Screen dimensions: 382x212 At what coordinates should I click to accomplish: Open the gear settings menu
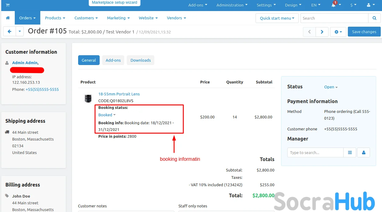point(338,32)
